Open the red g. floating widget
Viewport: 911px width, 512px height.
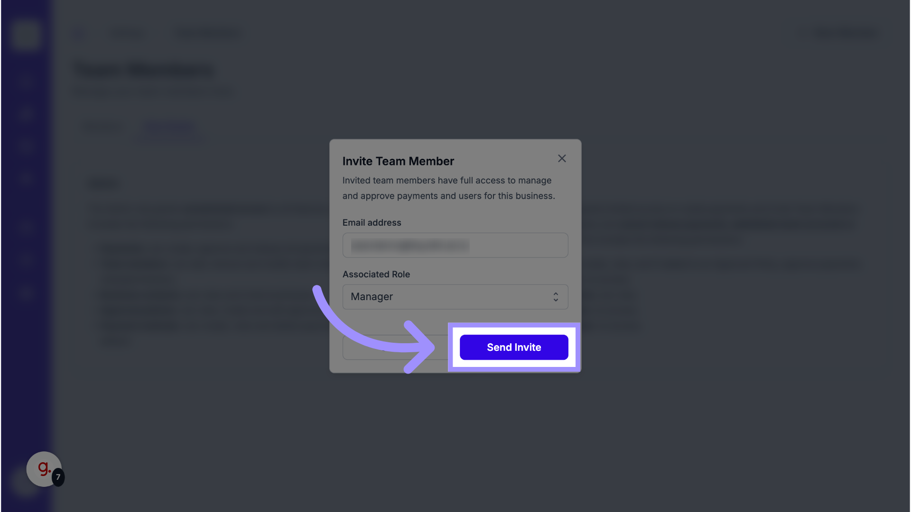43,468
